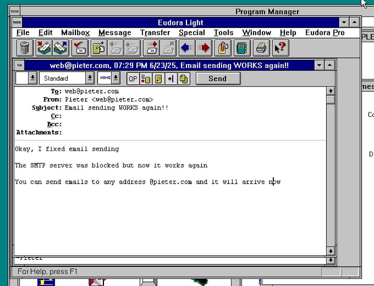Click the line 'You can send emails to any address'

tap(148, 182)
